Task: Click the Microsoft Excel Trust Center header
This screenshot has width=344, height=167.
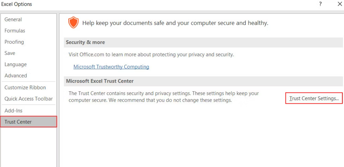Action: pos(100,81)
